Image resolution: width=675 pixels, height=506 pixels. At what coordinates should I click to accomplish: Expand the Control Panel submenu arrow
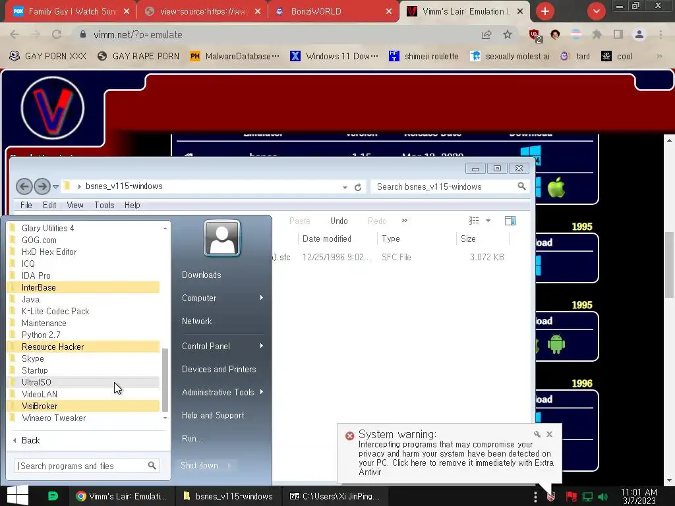(x=261, y=346)
